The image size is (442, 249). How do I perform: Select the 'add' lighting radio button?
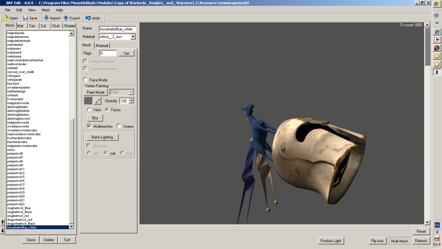89,153
